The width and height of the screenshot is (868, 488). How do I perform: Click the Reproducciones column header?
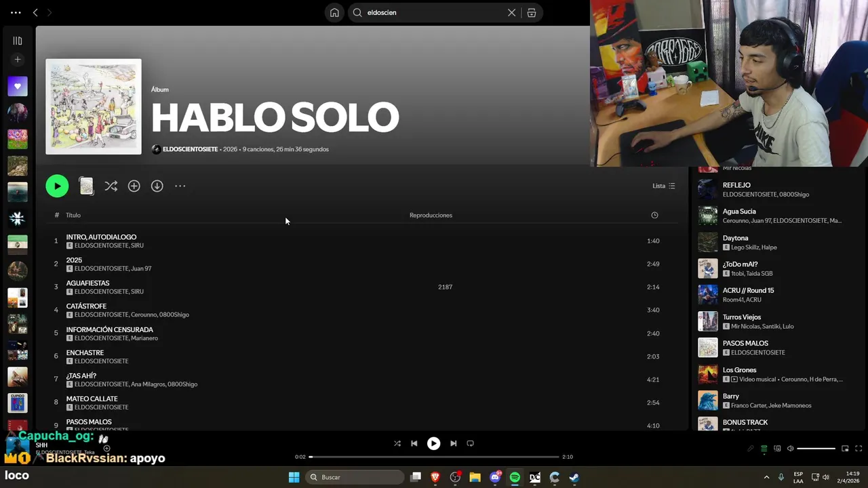click(x=431, y=215)
